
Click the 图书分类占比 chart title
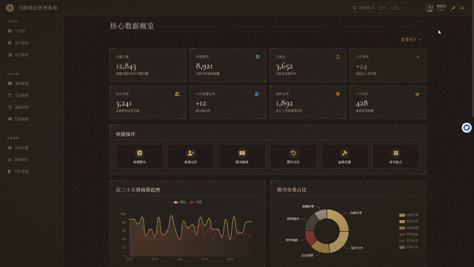tap(292, 190)
